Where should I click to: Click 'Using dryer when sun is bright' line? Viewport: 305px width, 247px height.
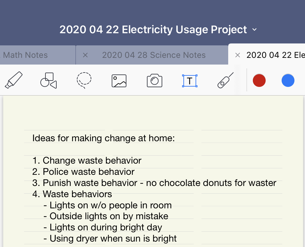113,238
